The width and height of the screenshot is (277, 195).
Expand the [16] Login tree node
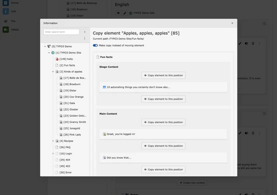[53, 153]
